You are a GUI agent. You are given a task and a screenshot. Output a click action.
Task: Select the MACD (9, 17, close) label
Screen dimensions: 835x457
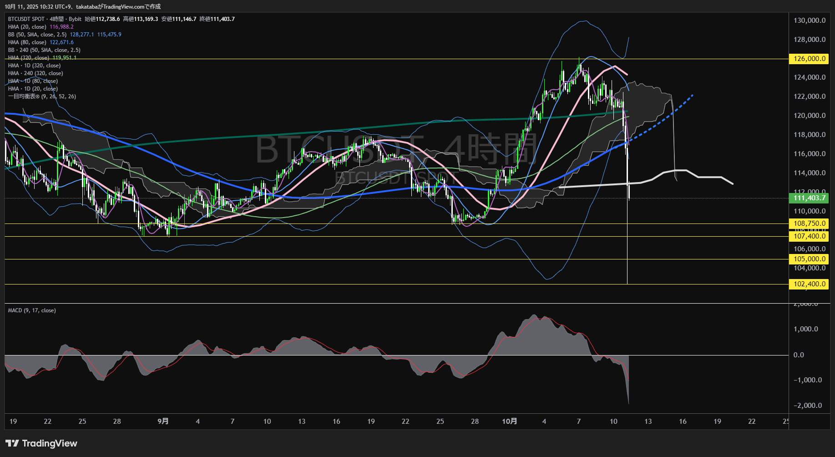[x=32, y=310]
